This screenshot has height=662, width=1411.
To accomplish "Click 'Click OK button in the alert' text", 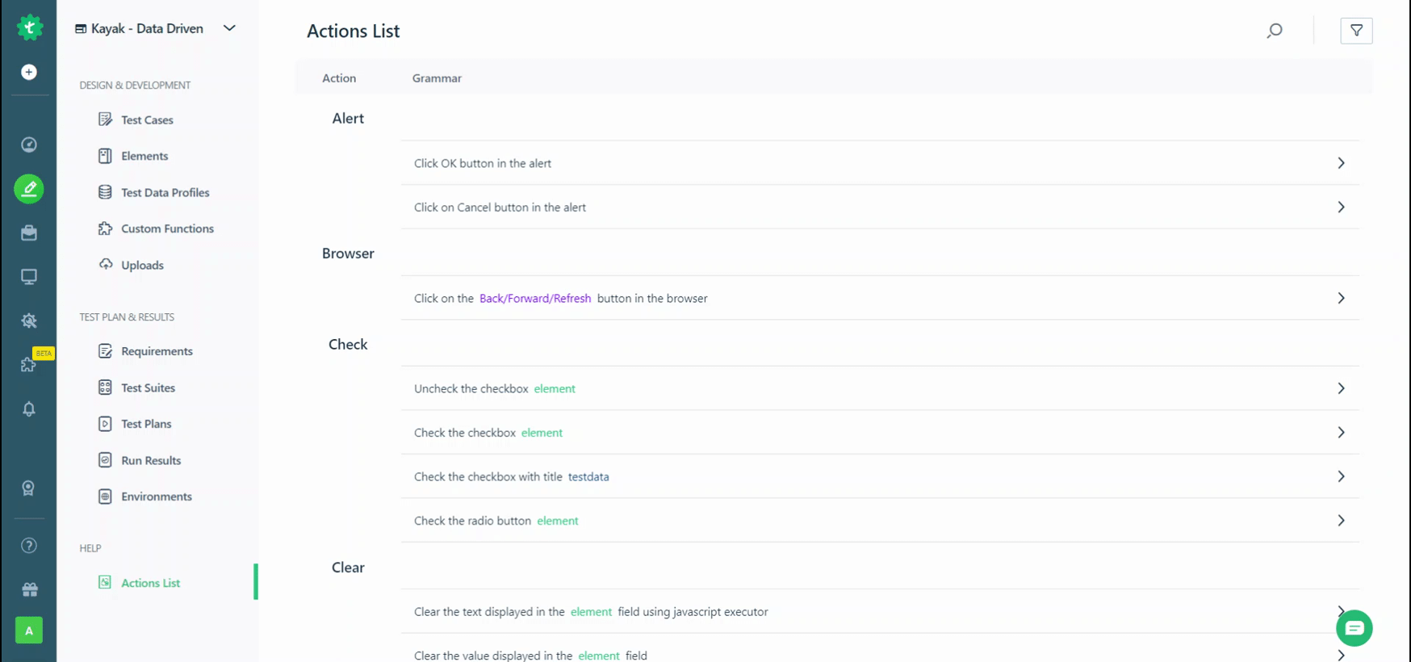I will pos(483,163).
